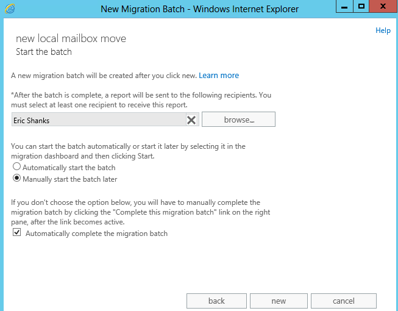
Task: Click the 'new local mailbox move' heading
Action: click(x=71, y=38)
